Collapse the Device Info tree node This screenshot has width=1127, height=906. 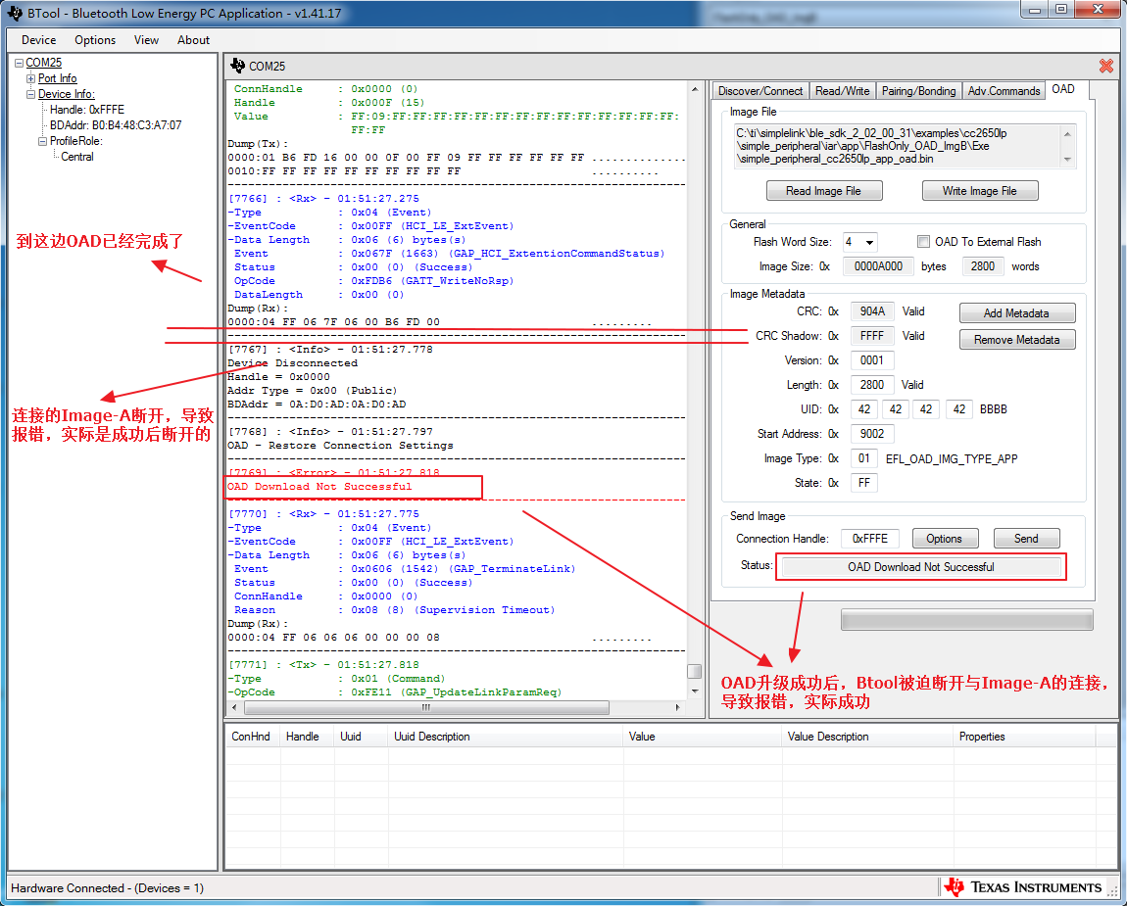tap(31, 94)
